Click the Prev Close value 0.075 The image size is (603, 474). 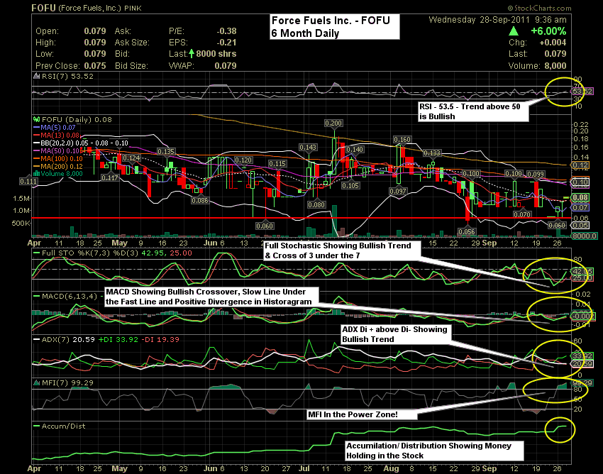coord(95,66)
